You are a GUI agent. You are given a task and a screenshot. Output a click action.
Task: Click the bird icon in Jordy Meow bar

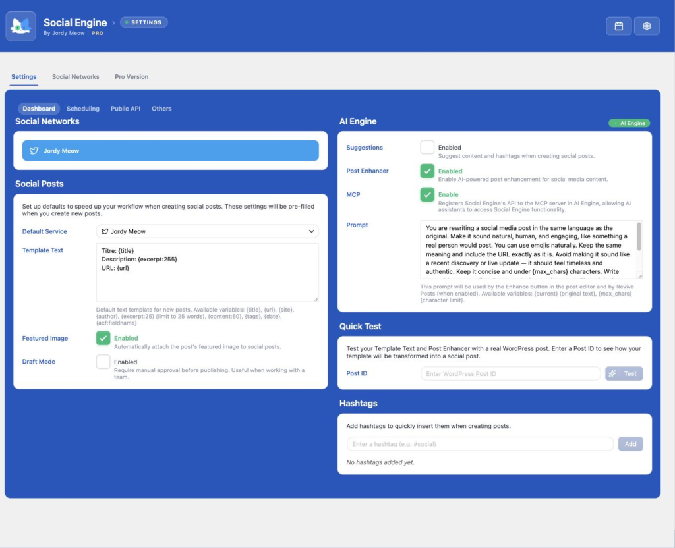point(34,151)
